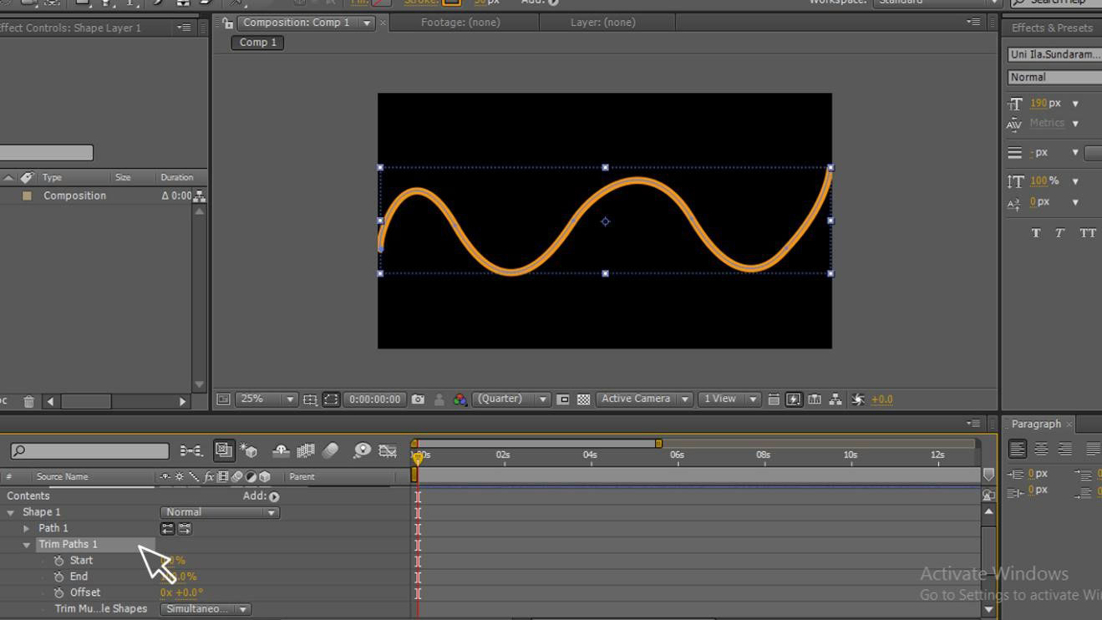Take a snapshot with the camera icon

point(418,399)
